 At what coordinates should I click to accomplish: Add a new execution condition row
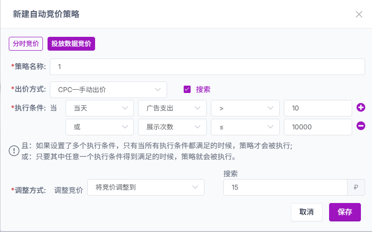[360, 107]
